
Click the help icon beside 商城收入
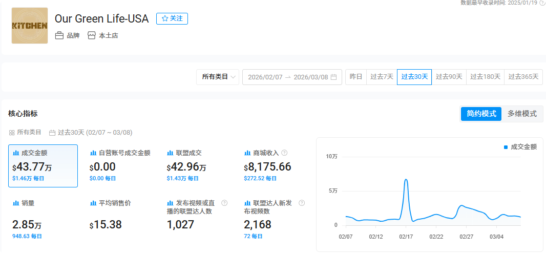[x=284, y=153]
